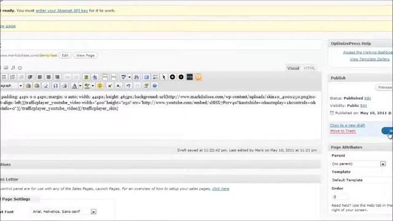Toggle fullscreen editor mode icon

click(147, 77)
